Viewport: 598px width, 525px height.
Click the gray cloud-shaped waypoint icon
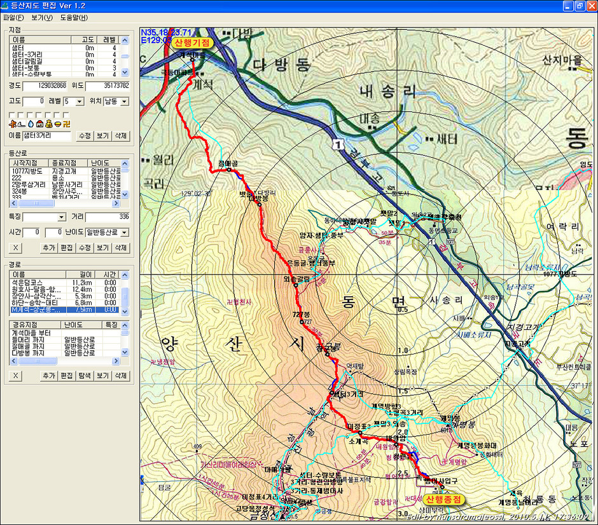pos(22,124)
